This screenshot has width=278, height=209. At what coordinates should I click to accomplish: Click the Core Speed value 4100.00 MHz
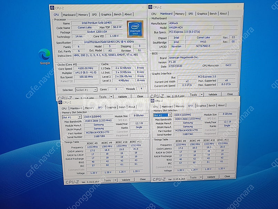point(86,68)
